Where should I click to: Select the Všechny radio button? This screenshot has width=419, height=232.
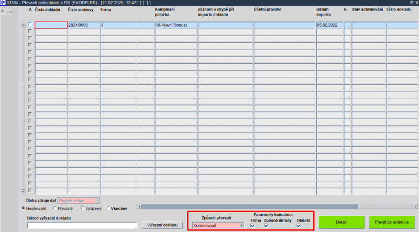tap(108, 208)
